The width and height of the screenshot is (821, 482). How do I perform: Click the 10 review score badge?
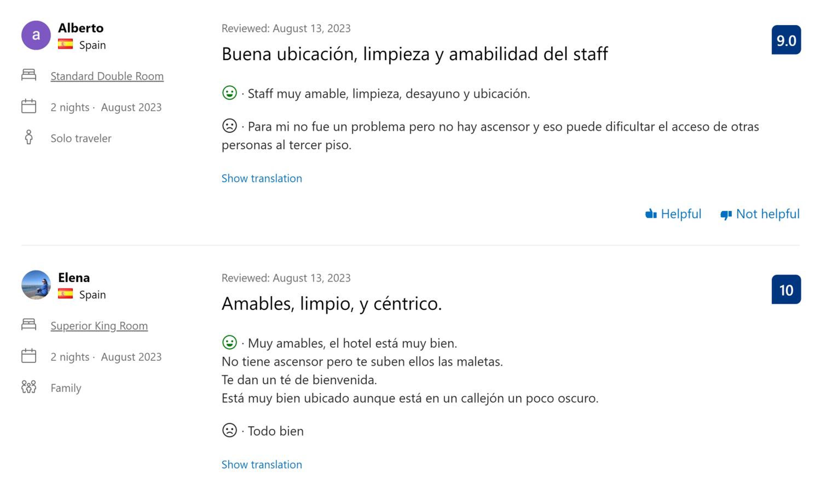pyautogui.click(x=786, y=289)
